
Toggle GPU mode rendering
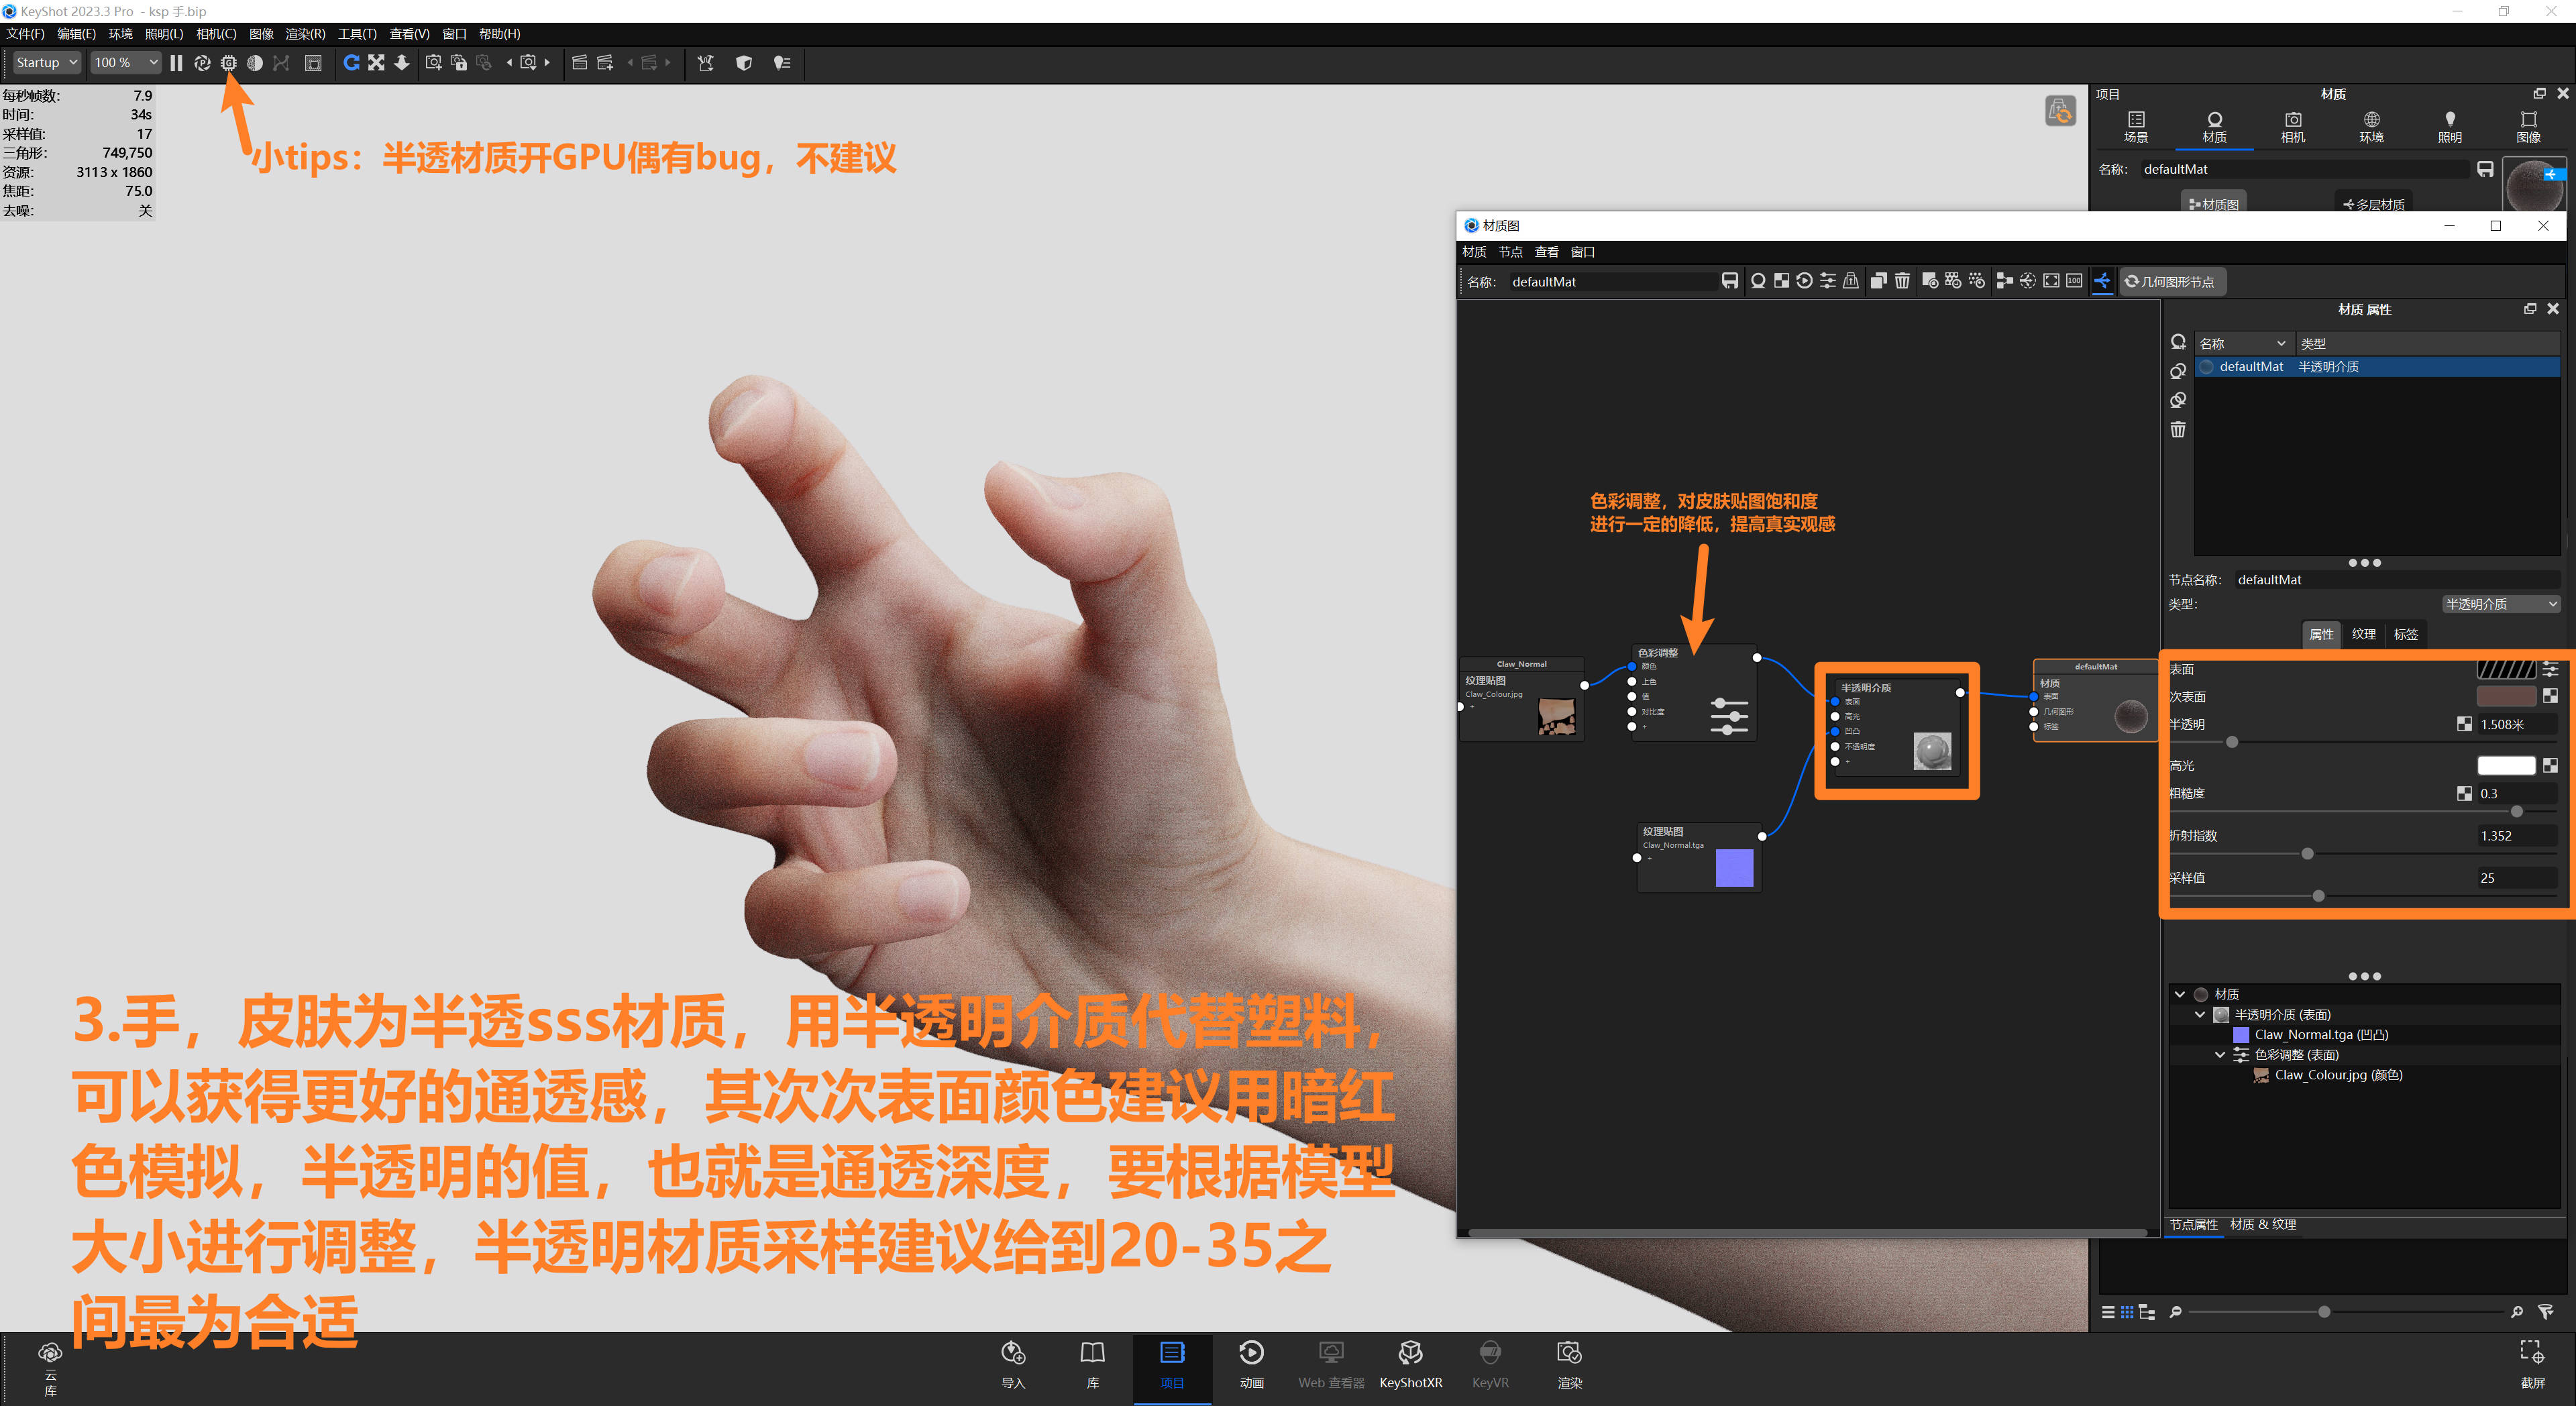[x=229, y=63]
